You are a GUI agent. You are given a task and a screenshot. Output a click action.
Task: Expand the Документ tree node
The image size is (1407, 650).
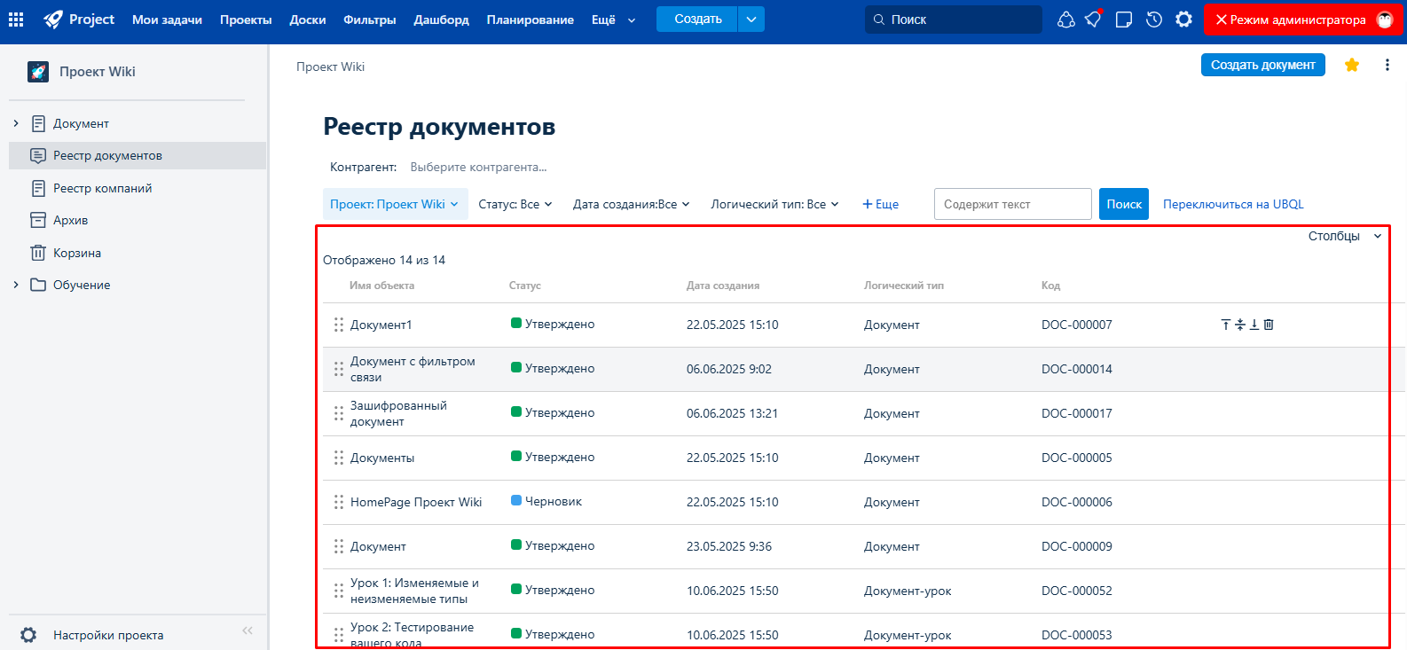pos(16,123)
